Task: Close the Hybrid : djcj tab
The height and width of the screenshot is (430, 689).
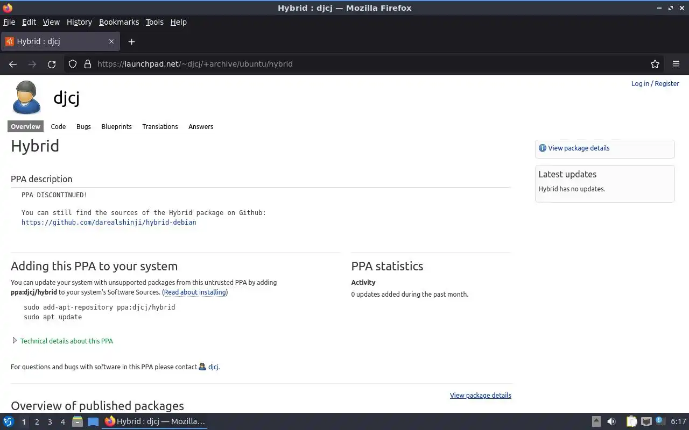Action: tap(111, 41)
